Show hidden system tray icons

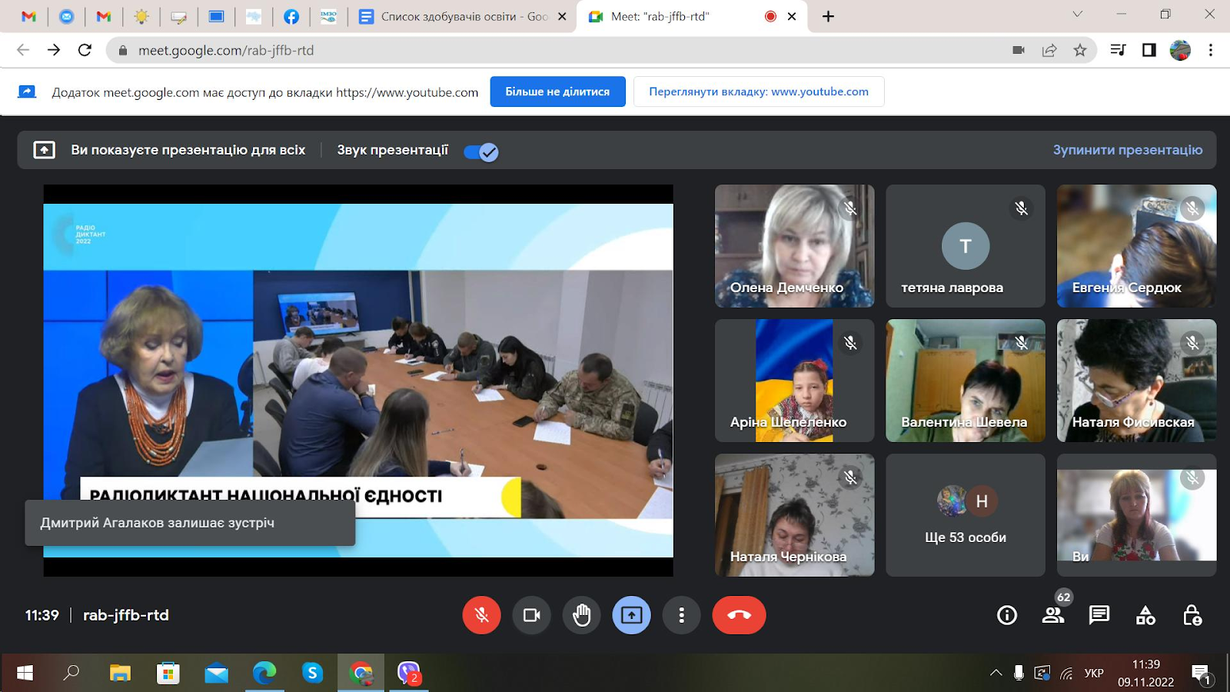coord(996,673)
